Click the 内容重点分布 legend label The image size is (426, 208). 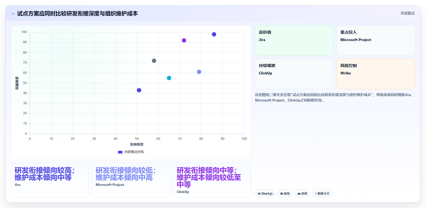coord(134,152)
